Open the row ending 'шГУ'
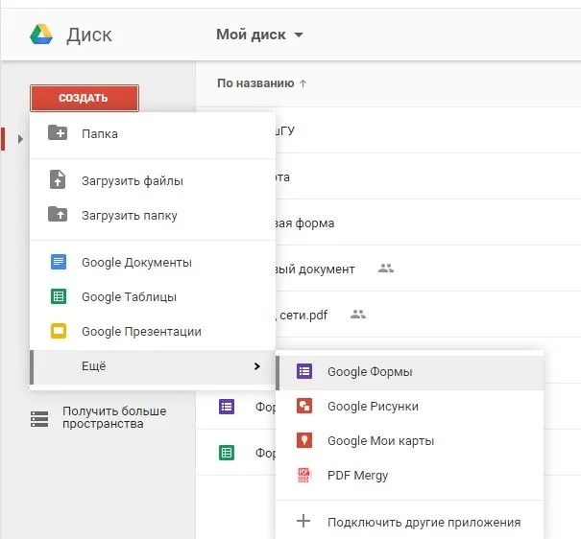The image size is (581, 539). pyautogui.click(x=388, y=129)
